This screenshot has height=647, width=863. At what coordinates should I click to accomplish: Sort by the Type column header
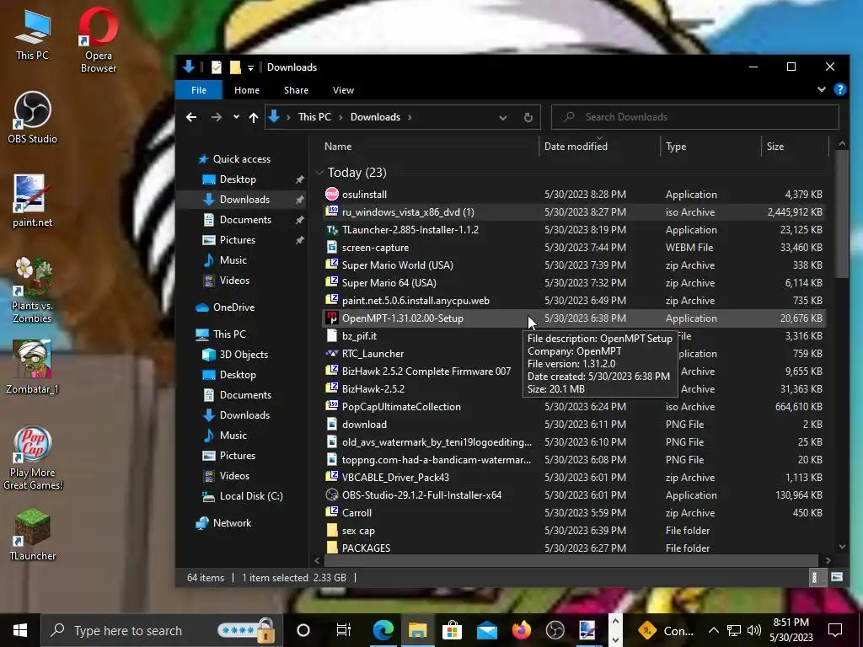[676, 147]
